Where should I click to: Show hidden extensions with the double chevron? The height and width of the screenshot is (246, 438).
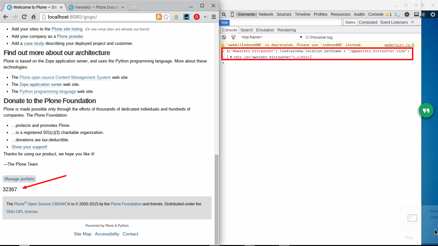click(205, 17)
